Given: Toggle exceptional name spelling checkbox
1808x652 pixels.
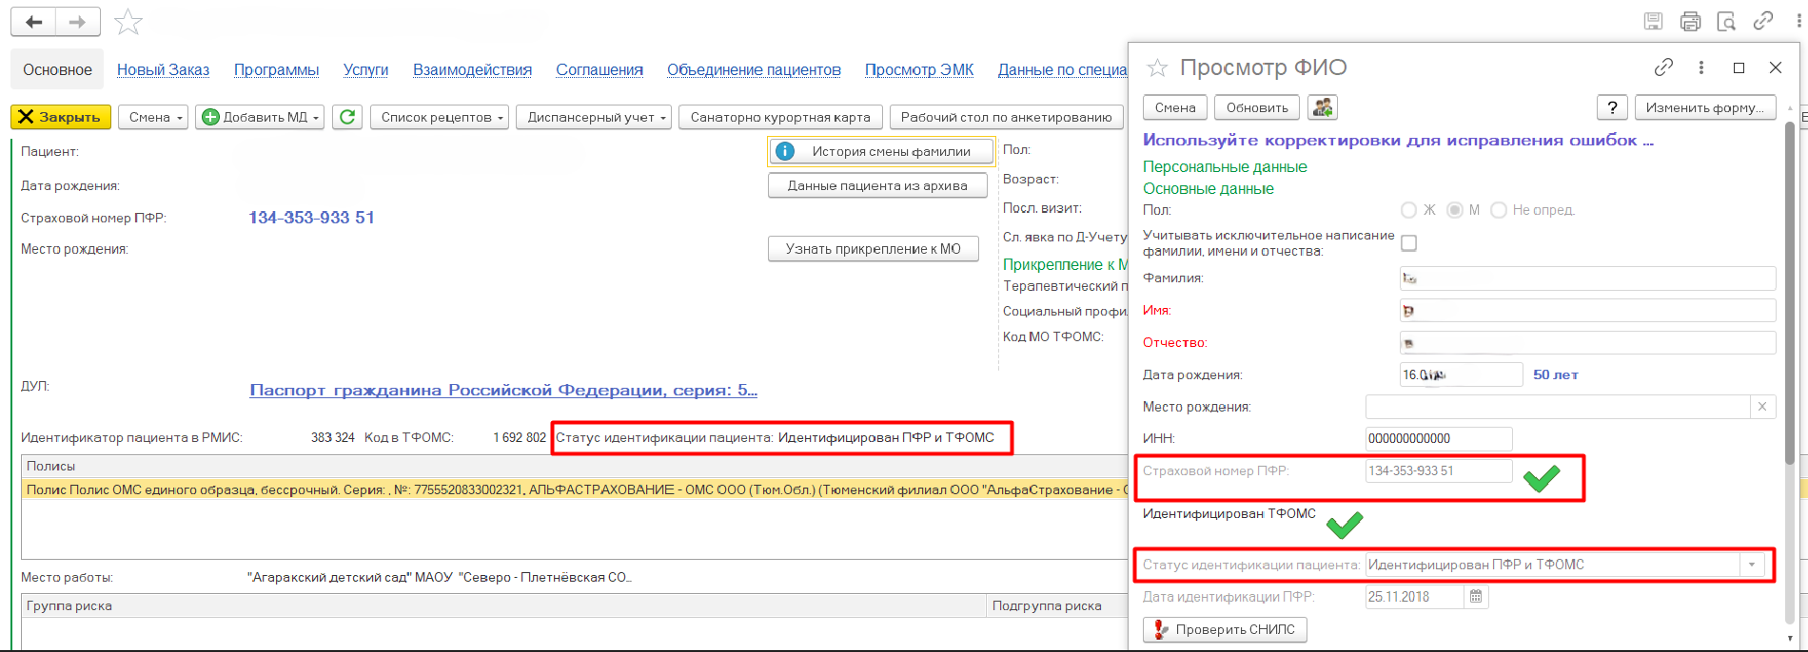Looking at the screenshot, I should coord(1409,243).
